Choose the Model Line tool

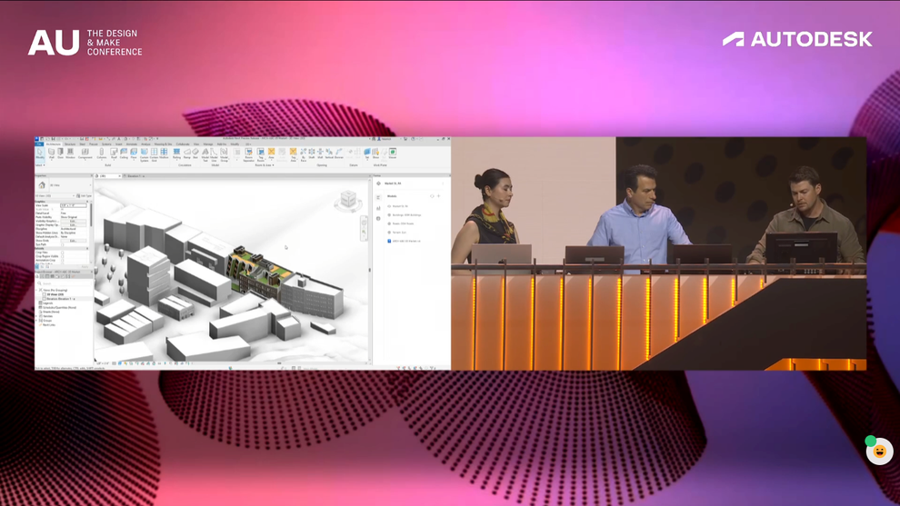214,154
